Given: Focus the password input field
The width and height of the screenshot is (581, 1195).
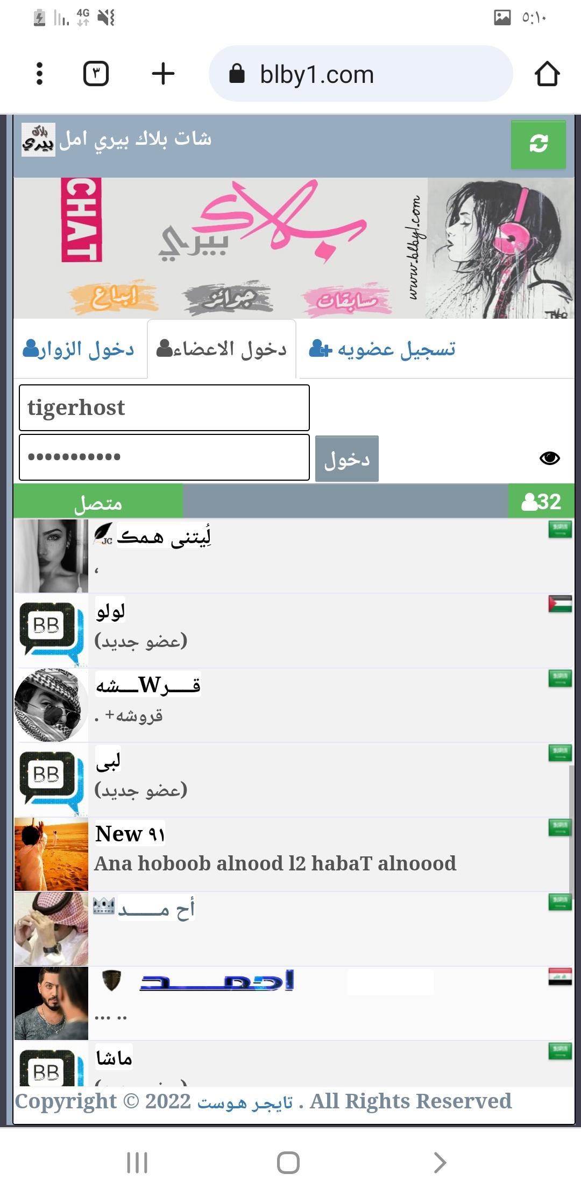Looking at the screenshot, I should point(164,458).
